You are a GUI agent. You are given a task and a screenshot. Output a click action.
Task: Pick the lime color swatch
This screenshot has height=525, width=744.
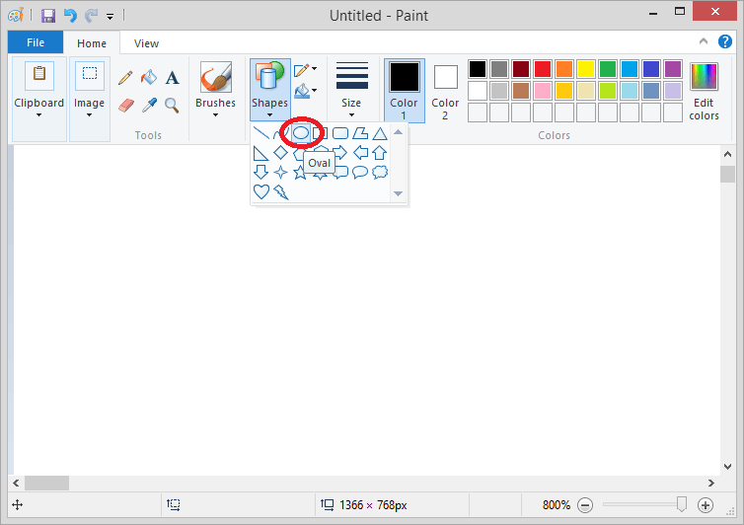tap(608, 91)
